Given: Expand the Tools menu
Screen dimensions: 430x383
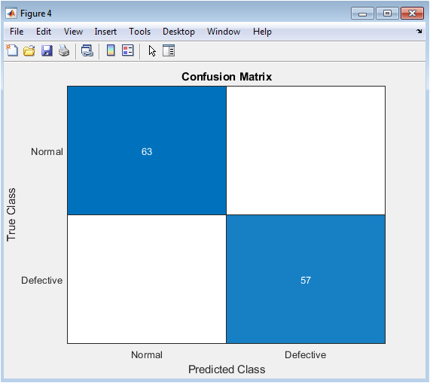Looking at the screenshot, I should click(139, 32).
